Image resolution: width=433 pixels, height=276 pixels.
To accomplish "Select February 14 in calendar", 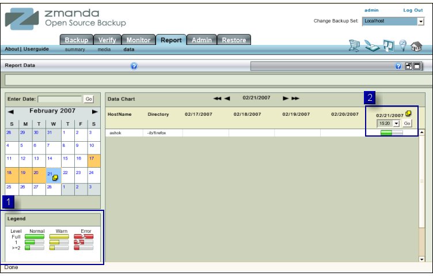I will click(x=54, y=161).
